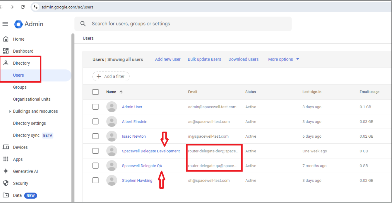The image size is (392, 203).
Task: Reload the page in the browser
Action: point(23,7)
